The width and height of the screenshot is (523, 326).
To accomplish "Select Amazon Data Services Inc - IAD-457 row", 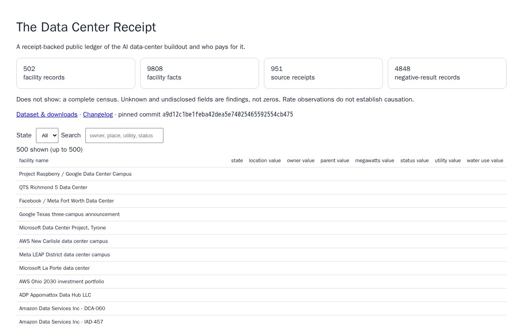I will coord(261,322).
